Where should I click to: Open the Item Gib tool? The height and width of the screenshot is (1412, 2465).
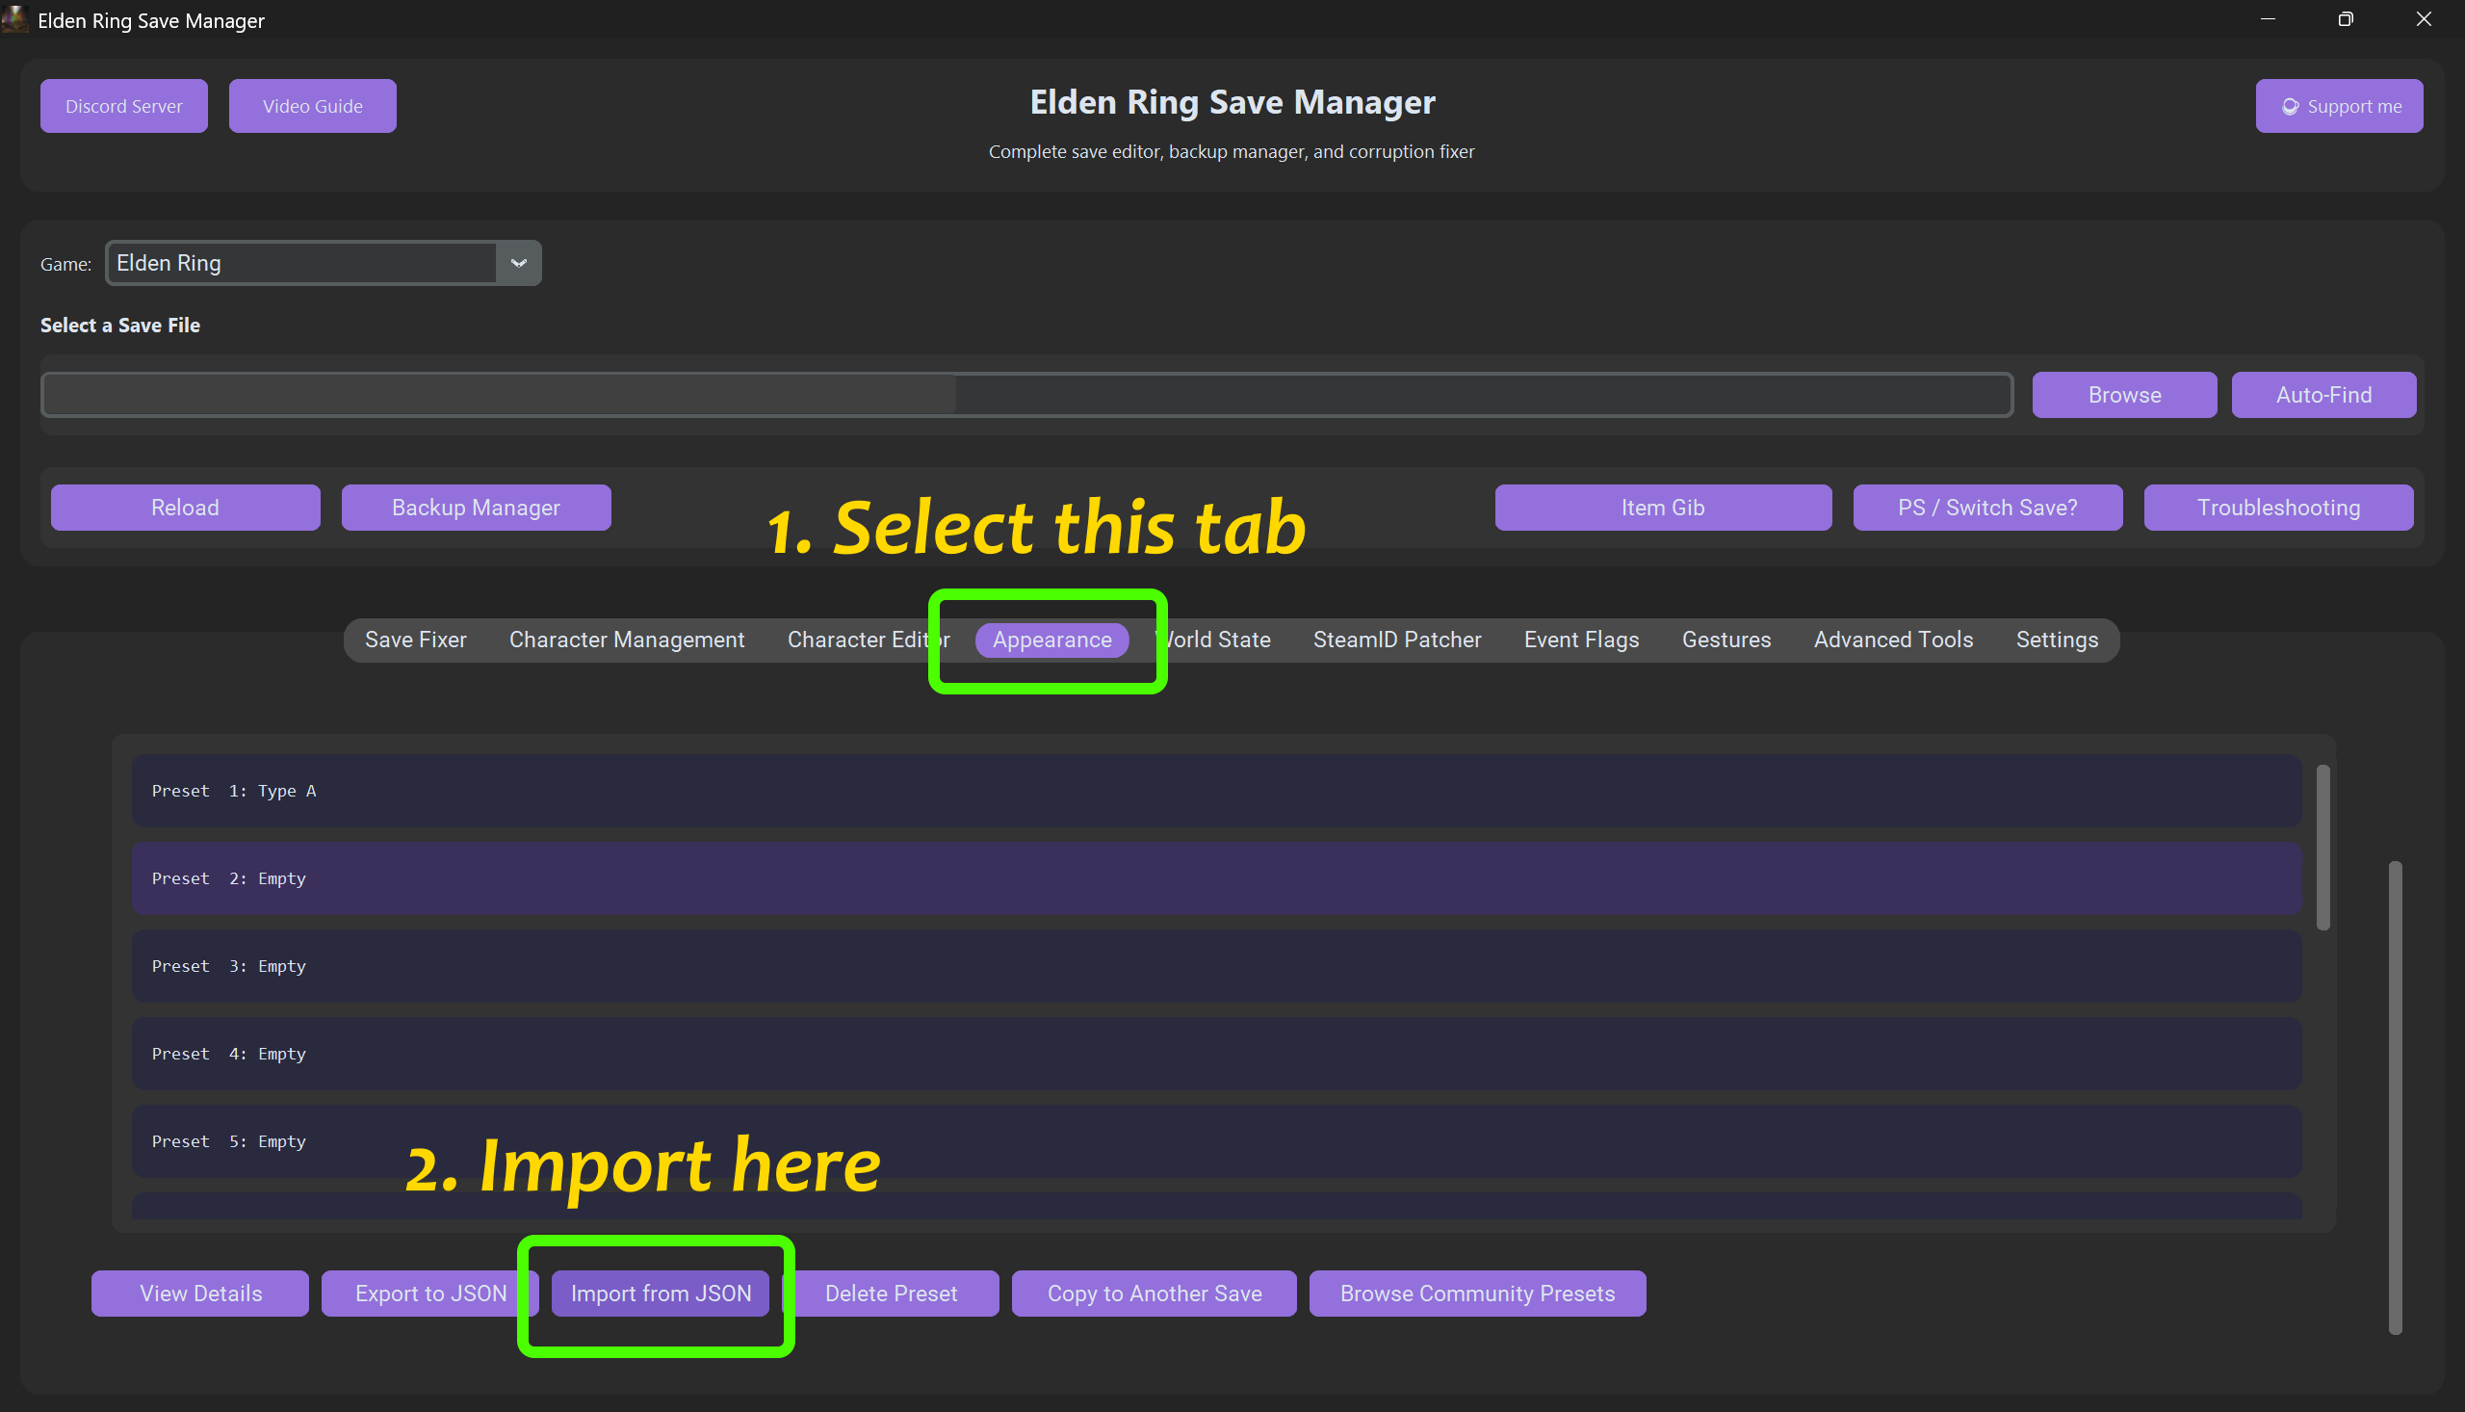[x=1663, y=508]
